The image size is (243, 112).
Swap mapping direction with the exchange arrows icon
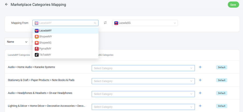click(105, 23)
